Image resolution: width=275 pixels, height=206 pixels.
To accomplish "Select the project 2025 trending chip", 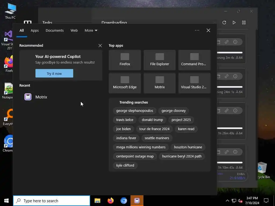I will [181, 120].
